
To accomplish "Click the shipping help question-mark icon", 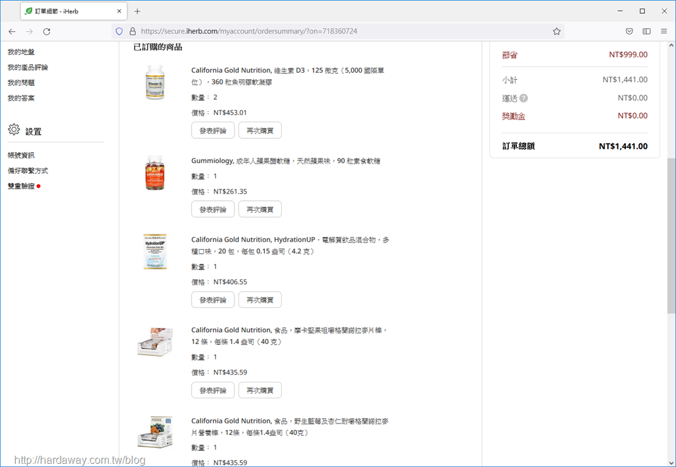I will tap(524, 98).
